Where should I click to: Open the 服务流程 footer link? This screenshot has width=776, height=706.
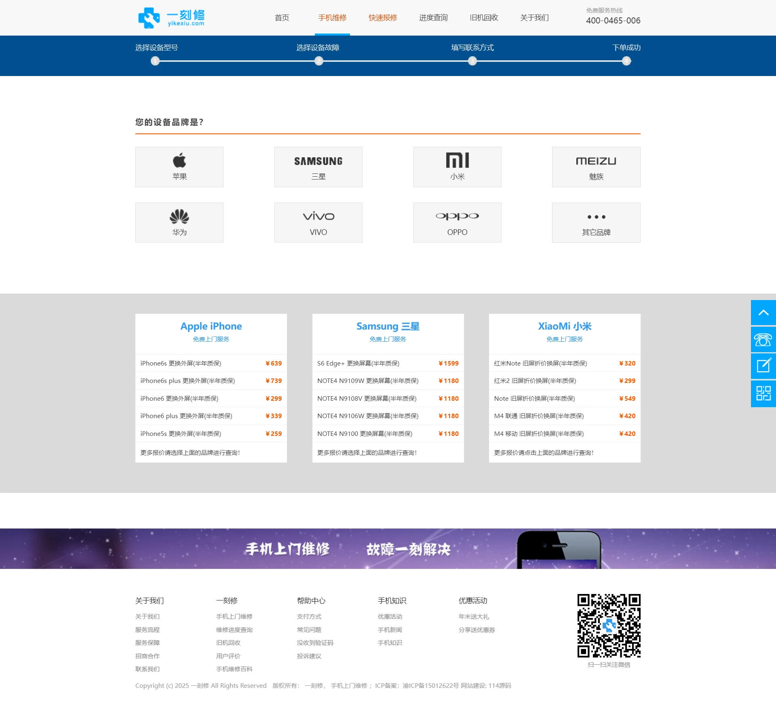coord(147,630)
